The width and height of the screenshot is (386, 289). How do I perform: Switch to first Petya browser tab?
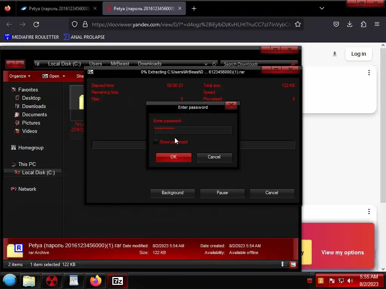click(58, 9)
